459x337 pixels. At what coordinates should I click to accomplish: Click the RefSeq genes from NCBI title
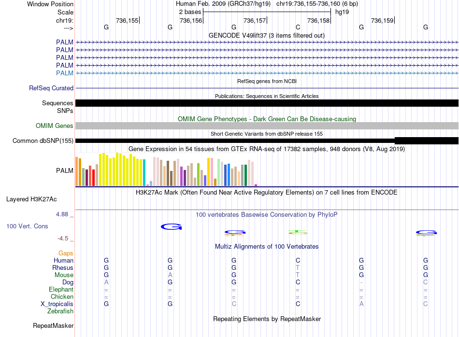[x=267, y=81]
